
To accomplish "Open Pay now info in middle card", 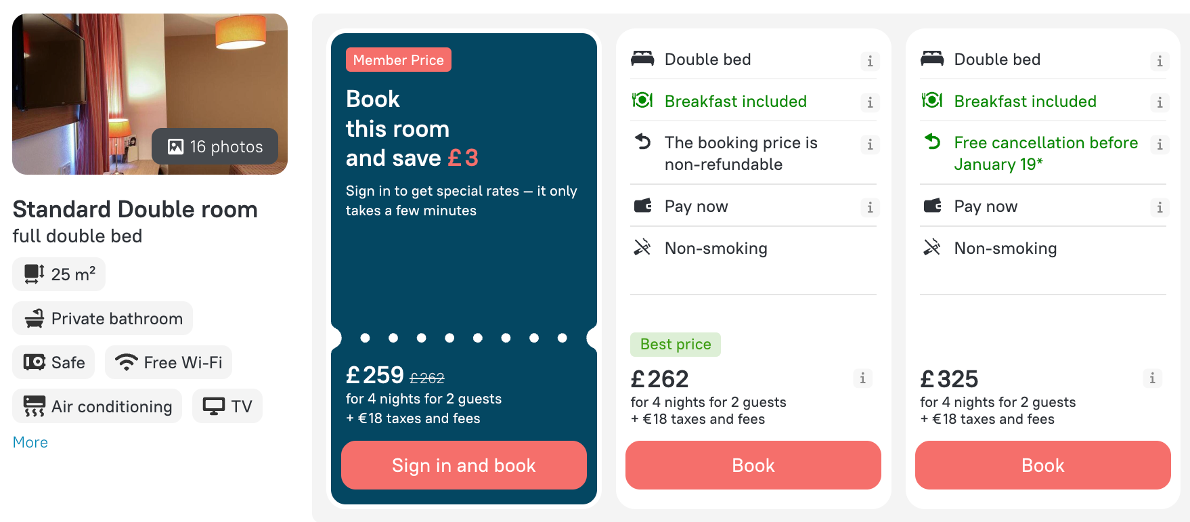I will tap(870, 207).
